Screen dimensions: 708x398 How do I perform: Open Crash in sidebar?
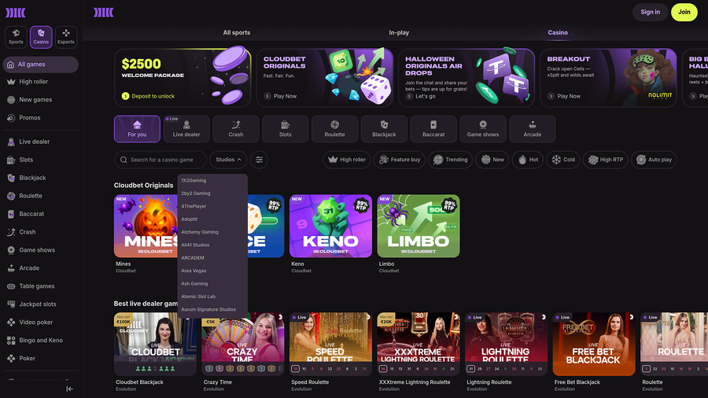tap(40, 232)
